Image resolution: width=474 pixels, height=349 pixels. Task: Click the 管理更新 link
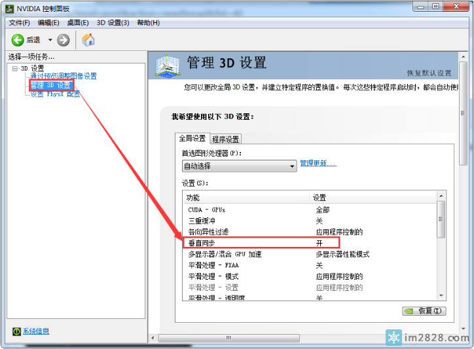click(x=318, y=164)
